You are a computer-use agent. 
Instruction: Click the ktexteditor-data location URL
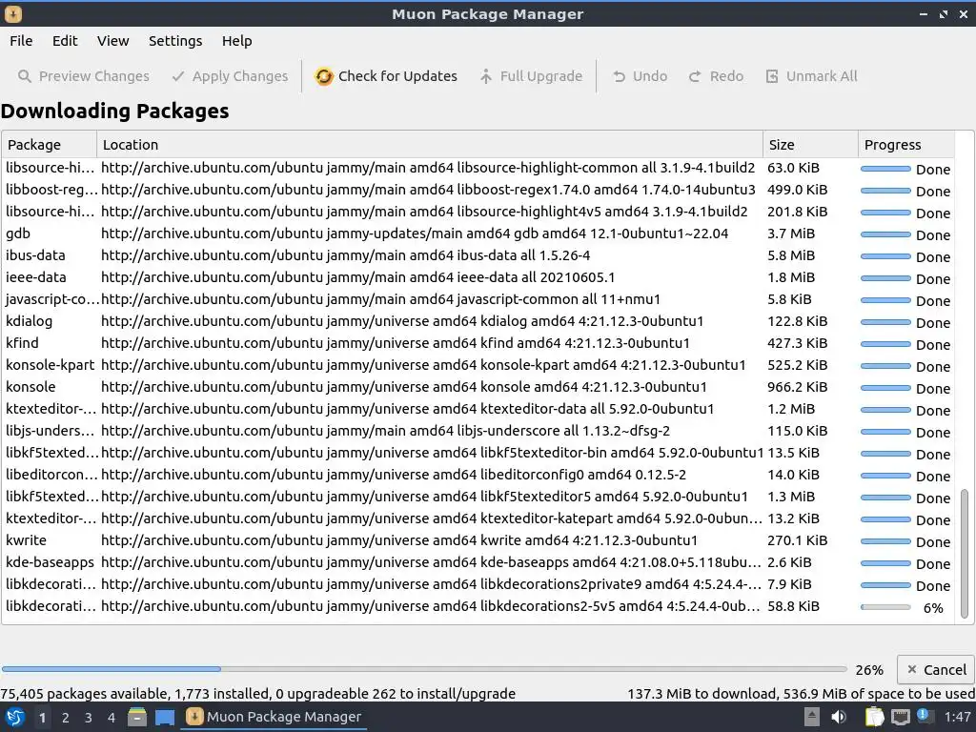408,409
